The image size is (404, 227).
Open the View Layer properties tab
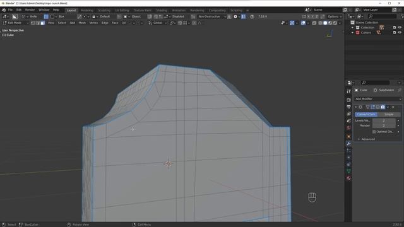[348, 113]
